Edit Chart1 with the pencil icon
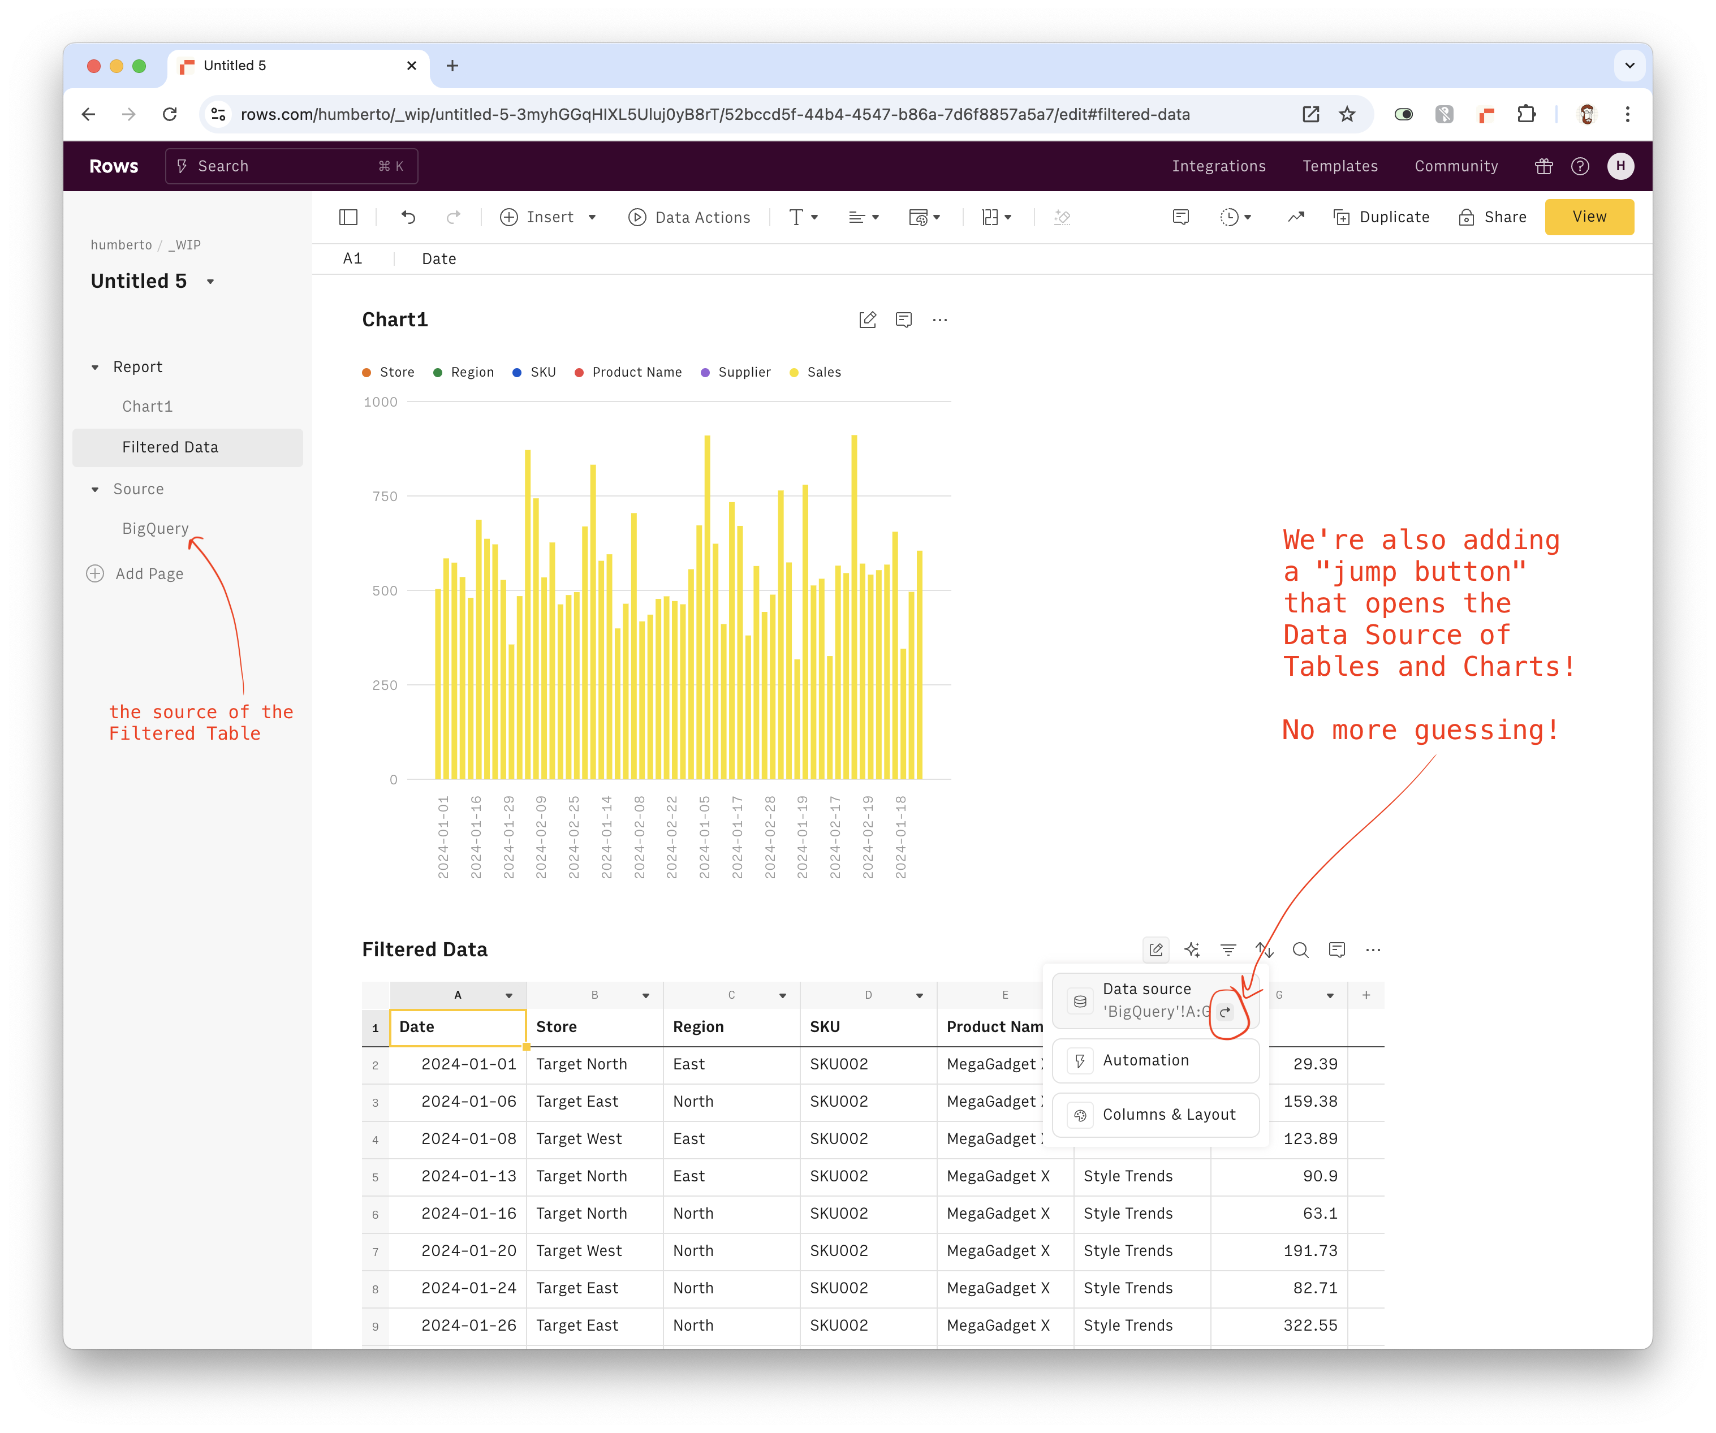The image size is (1716, 1433). pos(868,320)
